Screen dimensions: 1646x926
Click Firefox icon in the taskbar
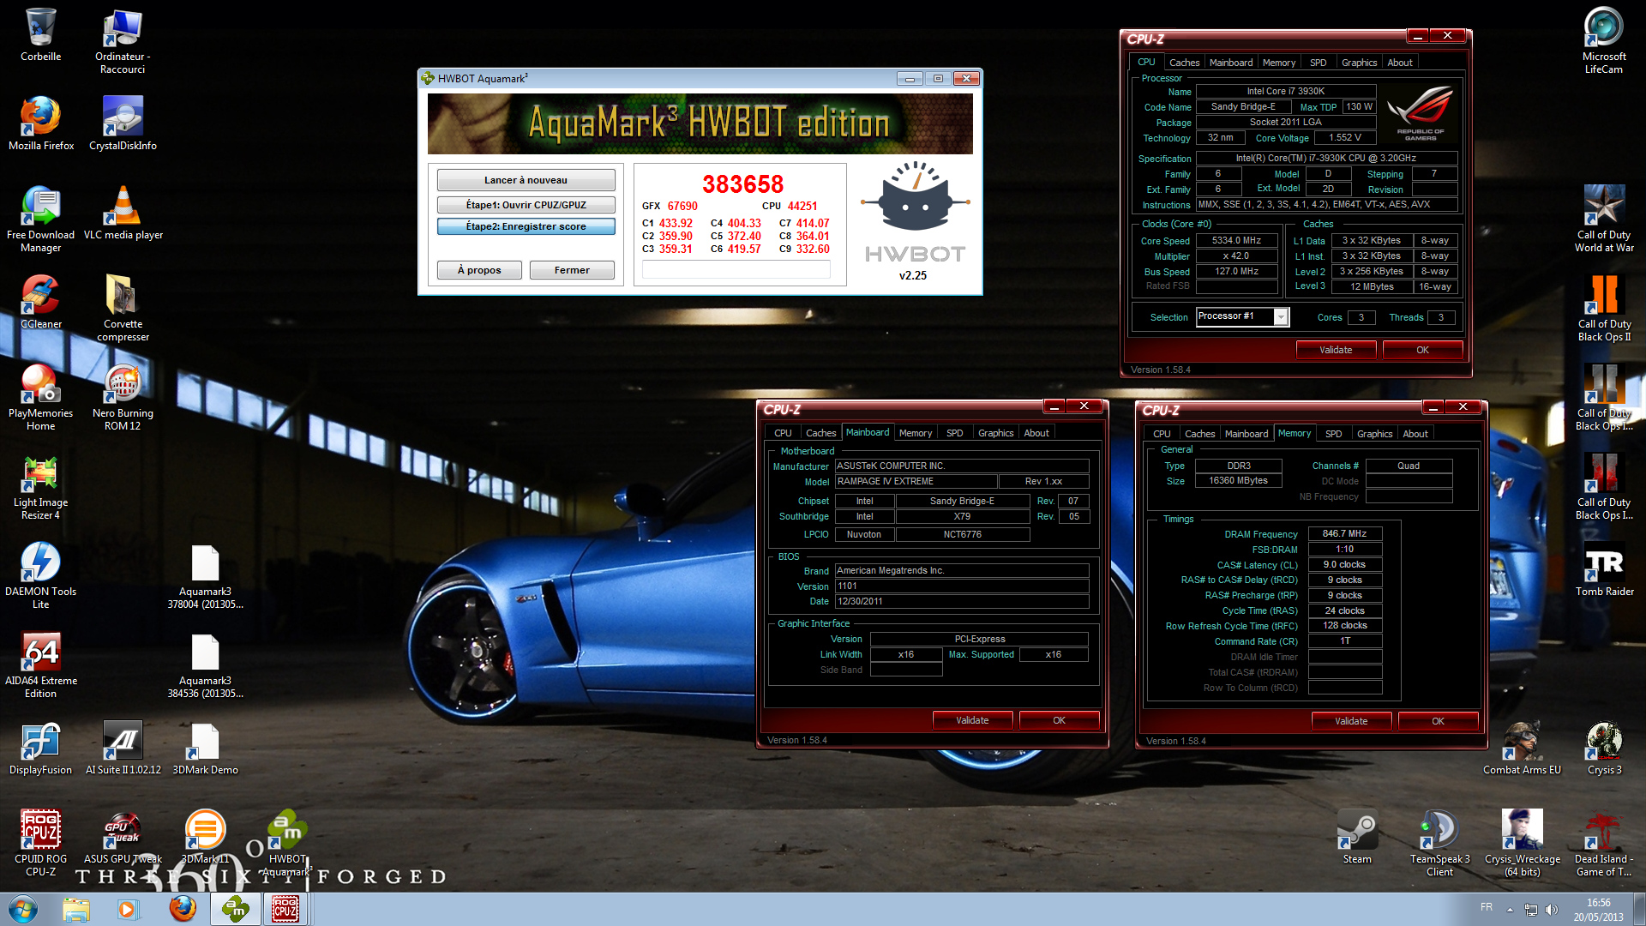(183, 909)
